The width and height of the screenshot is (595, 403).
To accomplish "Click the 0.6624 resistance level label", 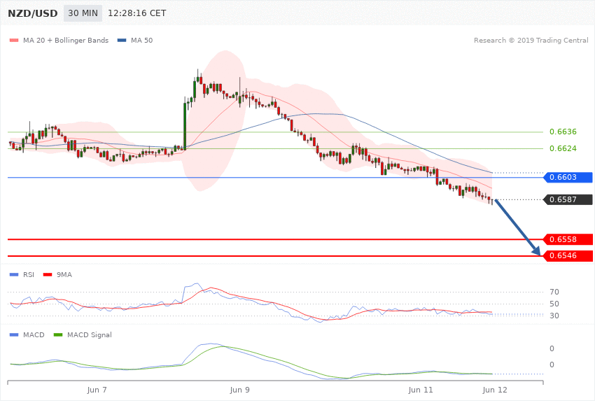I will tap(563, 148).
